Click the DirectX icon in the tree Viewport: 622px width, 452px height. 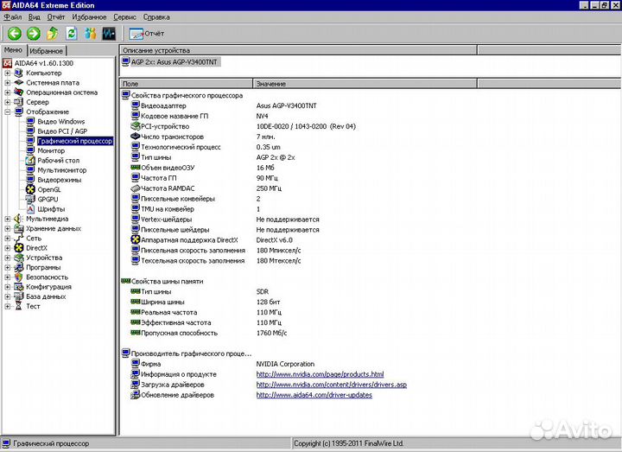coord(19,248)
